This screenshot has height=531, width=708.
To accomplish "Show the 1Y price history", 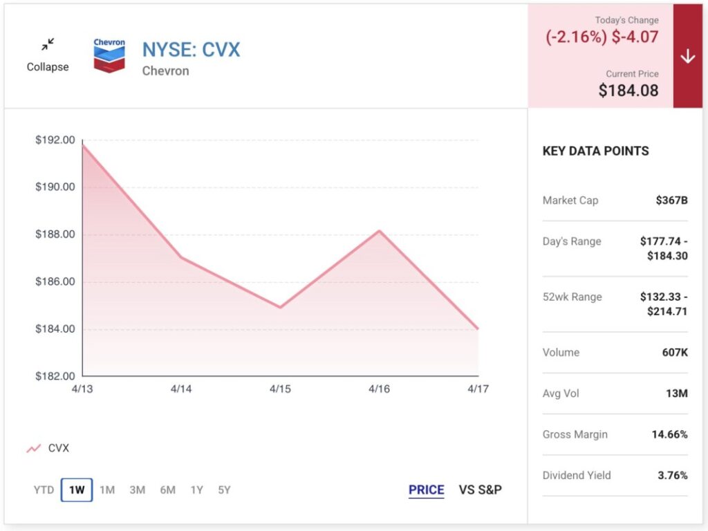I will point(196,490).
